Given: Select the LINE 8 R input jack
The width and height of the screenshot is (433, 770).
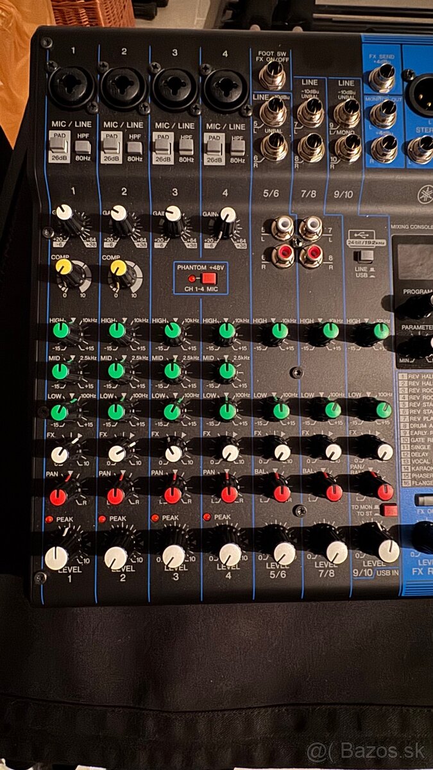Looking at the screenshot, I should coord(311,147).
